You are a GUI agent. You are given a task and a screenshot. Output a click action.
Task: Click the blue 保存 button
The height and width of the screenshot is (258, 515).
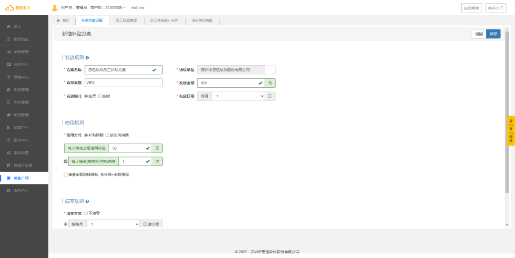[493, 34]
